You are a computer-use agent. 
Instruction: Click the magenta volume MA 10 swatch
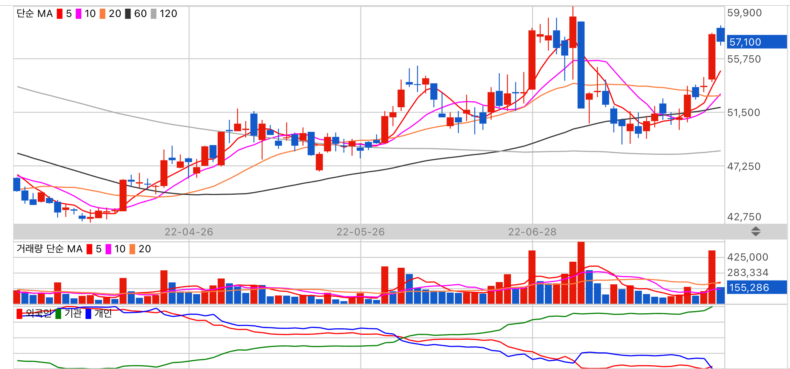tap(108, 249)
